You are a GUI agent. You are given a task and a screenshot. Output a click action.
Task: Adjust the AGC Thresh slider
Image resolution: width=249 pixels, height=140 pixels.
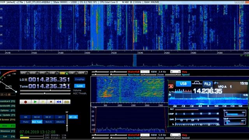click(x=45, y=94)
